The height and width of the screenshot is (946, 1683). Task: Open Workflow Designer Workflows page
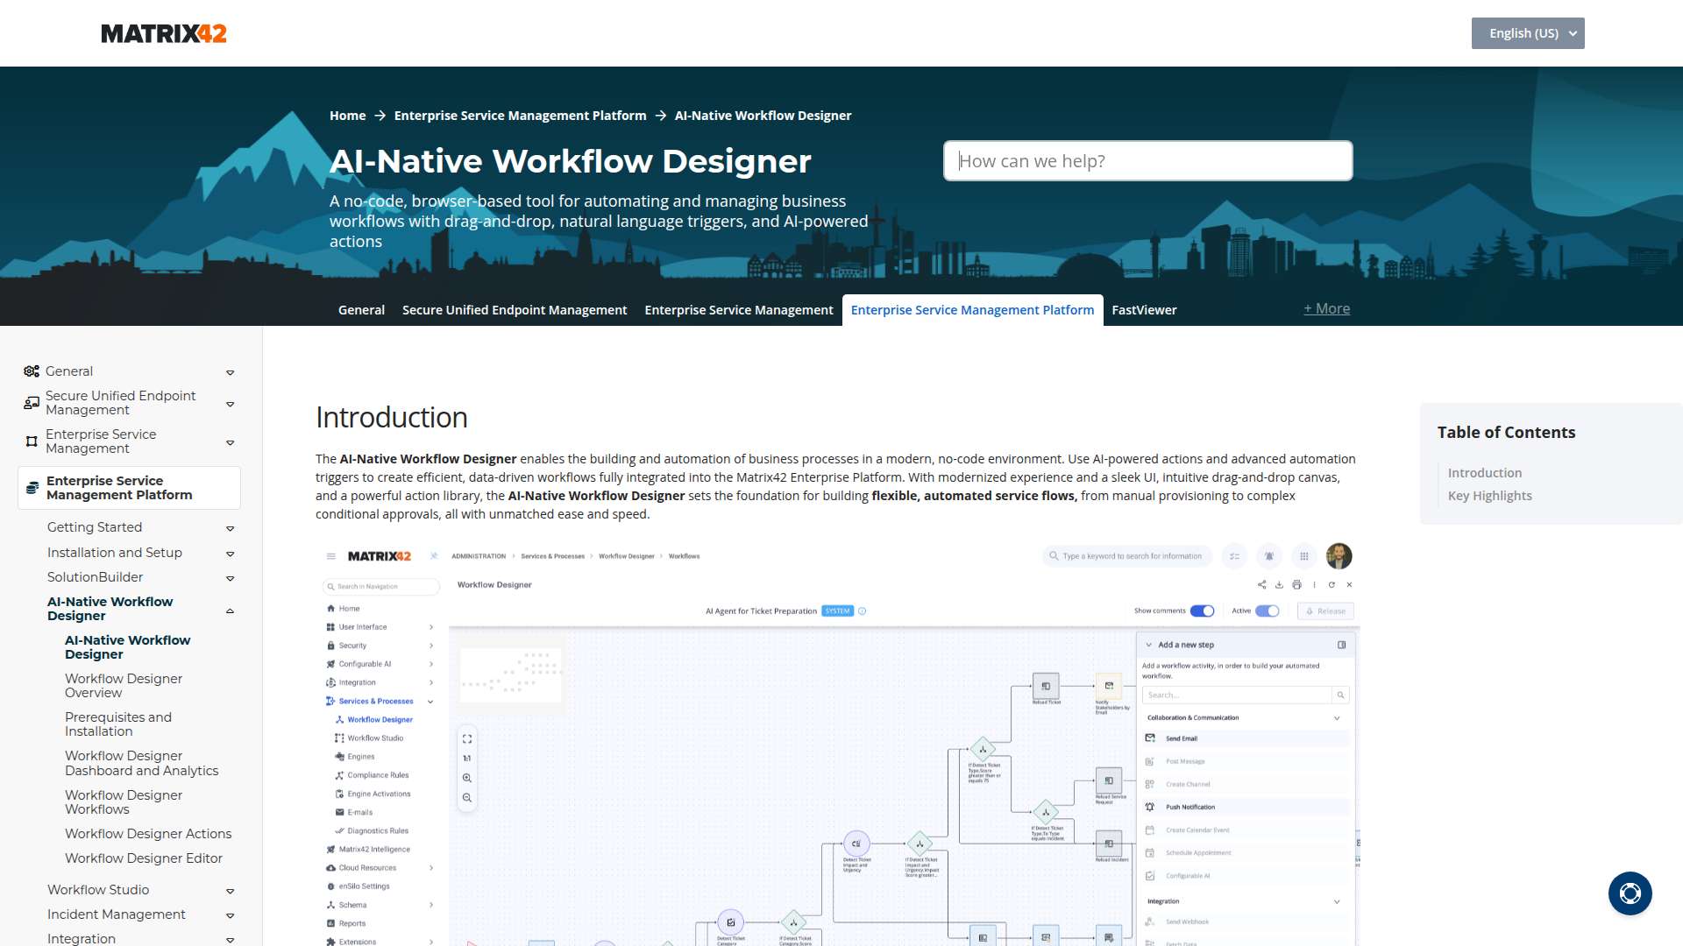pyautogui.click(x=124, y=802)
